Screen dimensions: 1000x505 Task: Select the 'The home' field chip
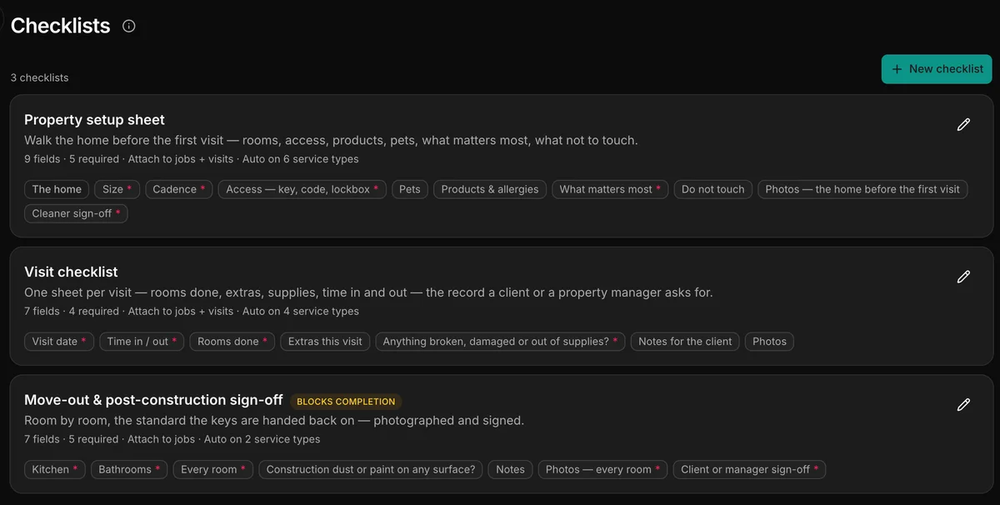(57, 189)
